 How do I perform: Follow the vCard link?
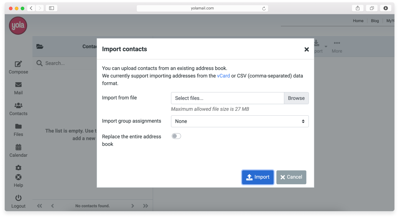[x=223, y=76]
